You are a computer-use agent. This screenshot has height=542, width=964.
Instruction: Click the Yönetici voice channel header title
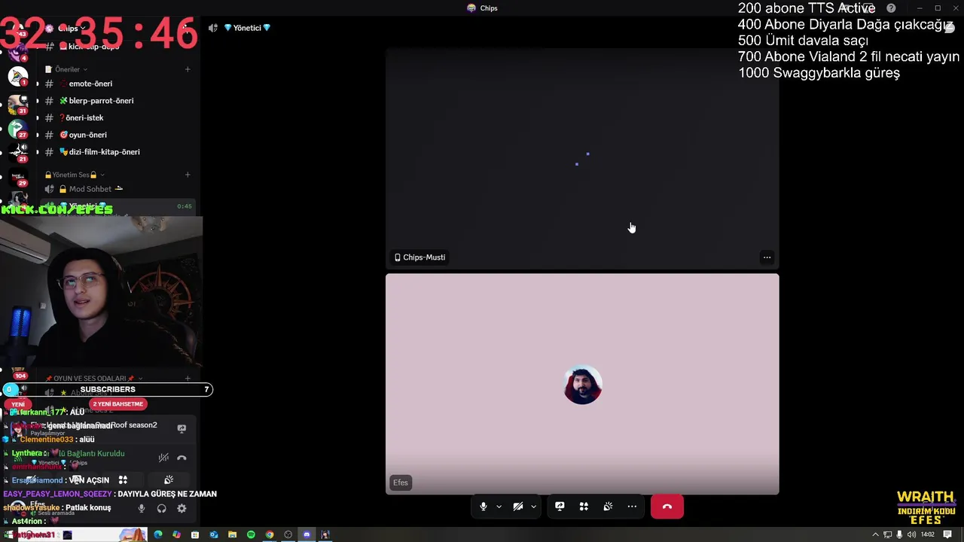[x=247, y=28]
